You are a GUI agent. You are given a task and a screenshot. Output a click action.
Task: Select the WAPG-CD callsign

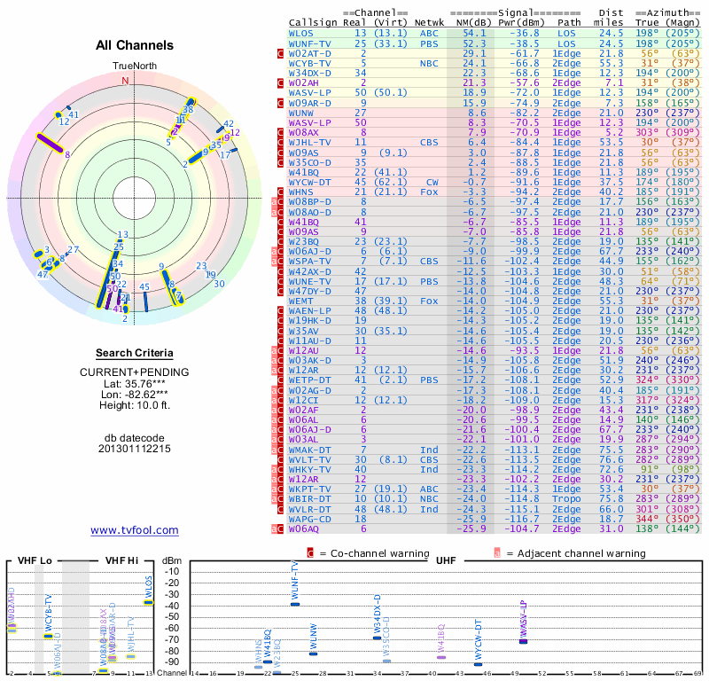(309, 519)
